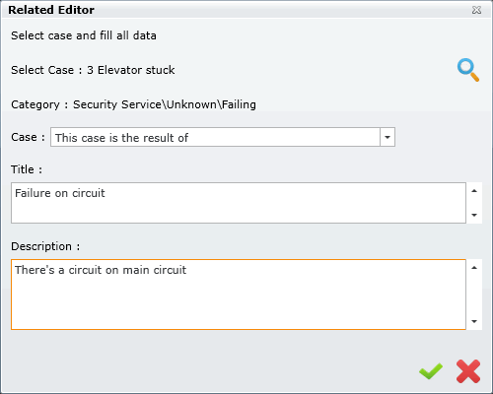Click the 'Failure on circuit' title text

coord(60,193)
